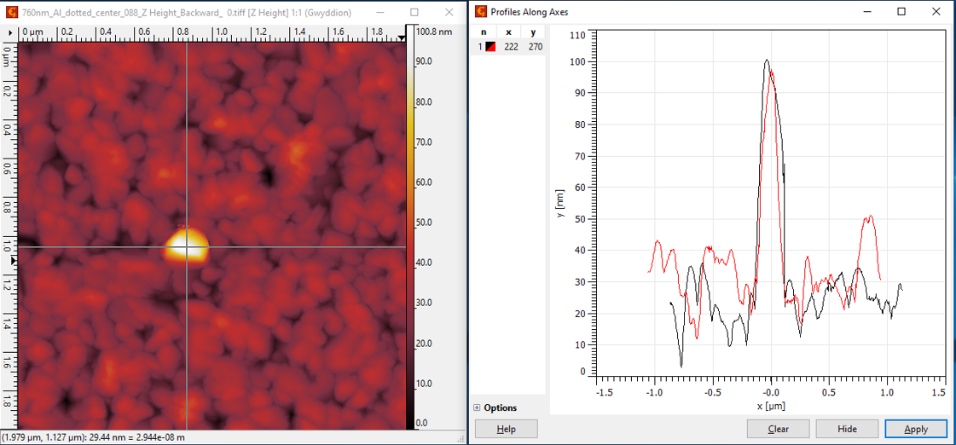Maximize the Z Height image window
Screen dimensions: 956x445
point(414,12)
